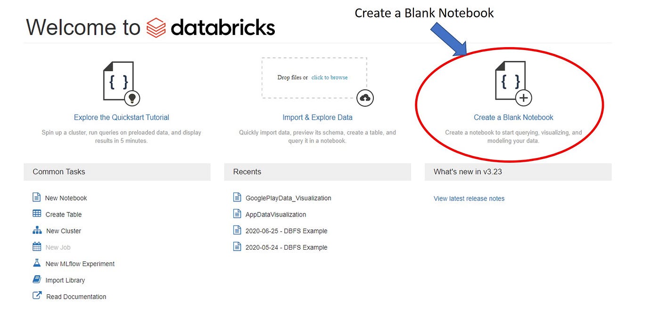Open 2020-06-25 - DBFS Example notebook

click(287, 231)
